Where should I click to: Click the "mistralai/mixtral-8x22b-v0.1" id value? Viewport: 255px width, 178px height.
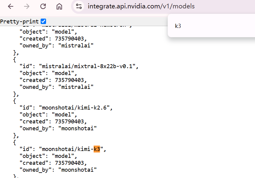87,66
